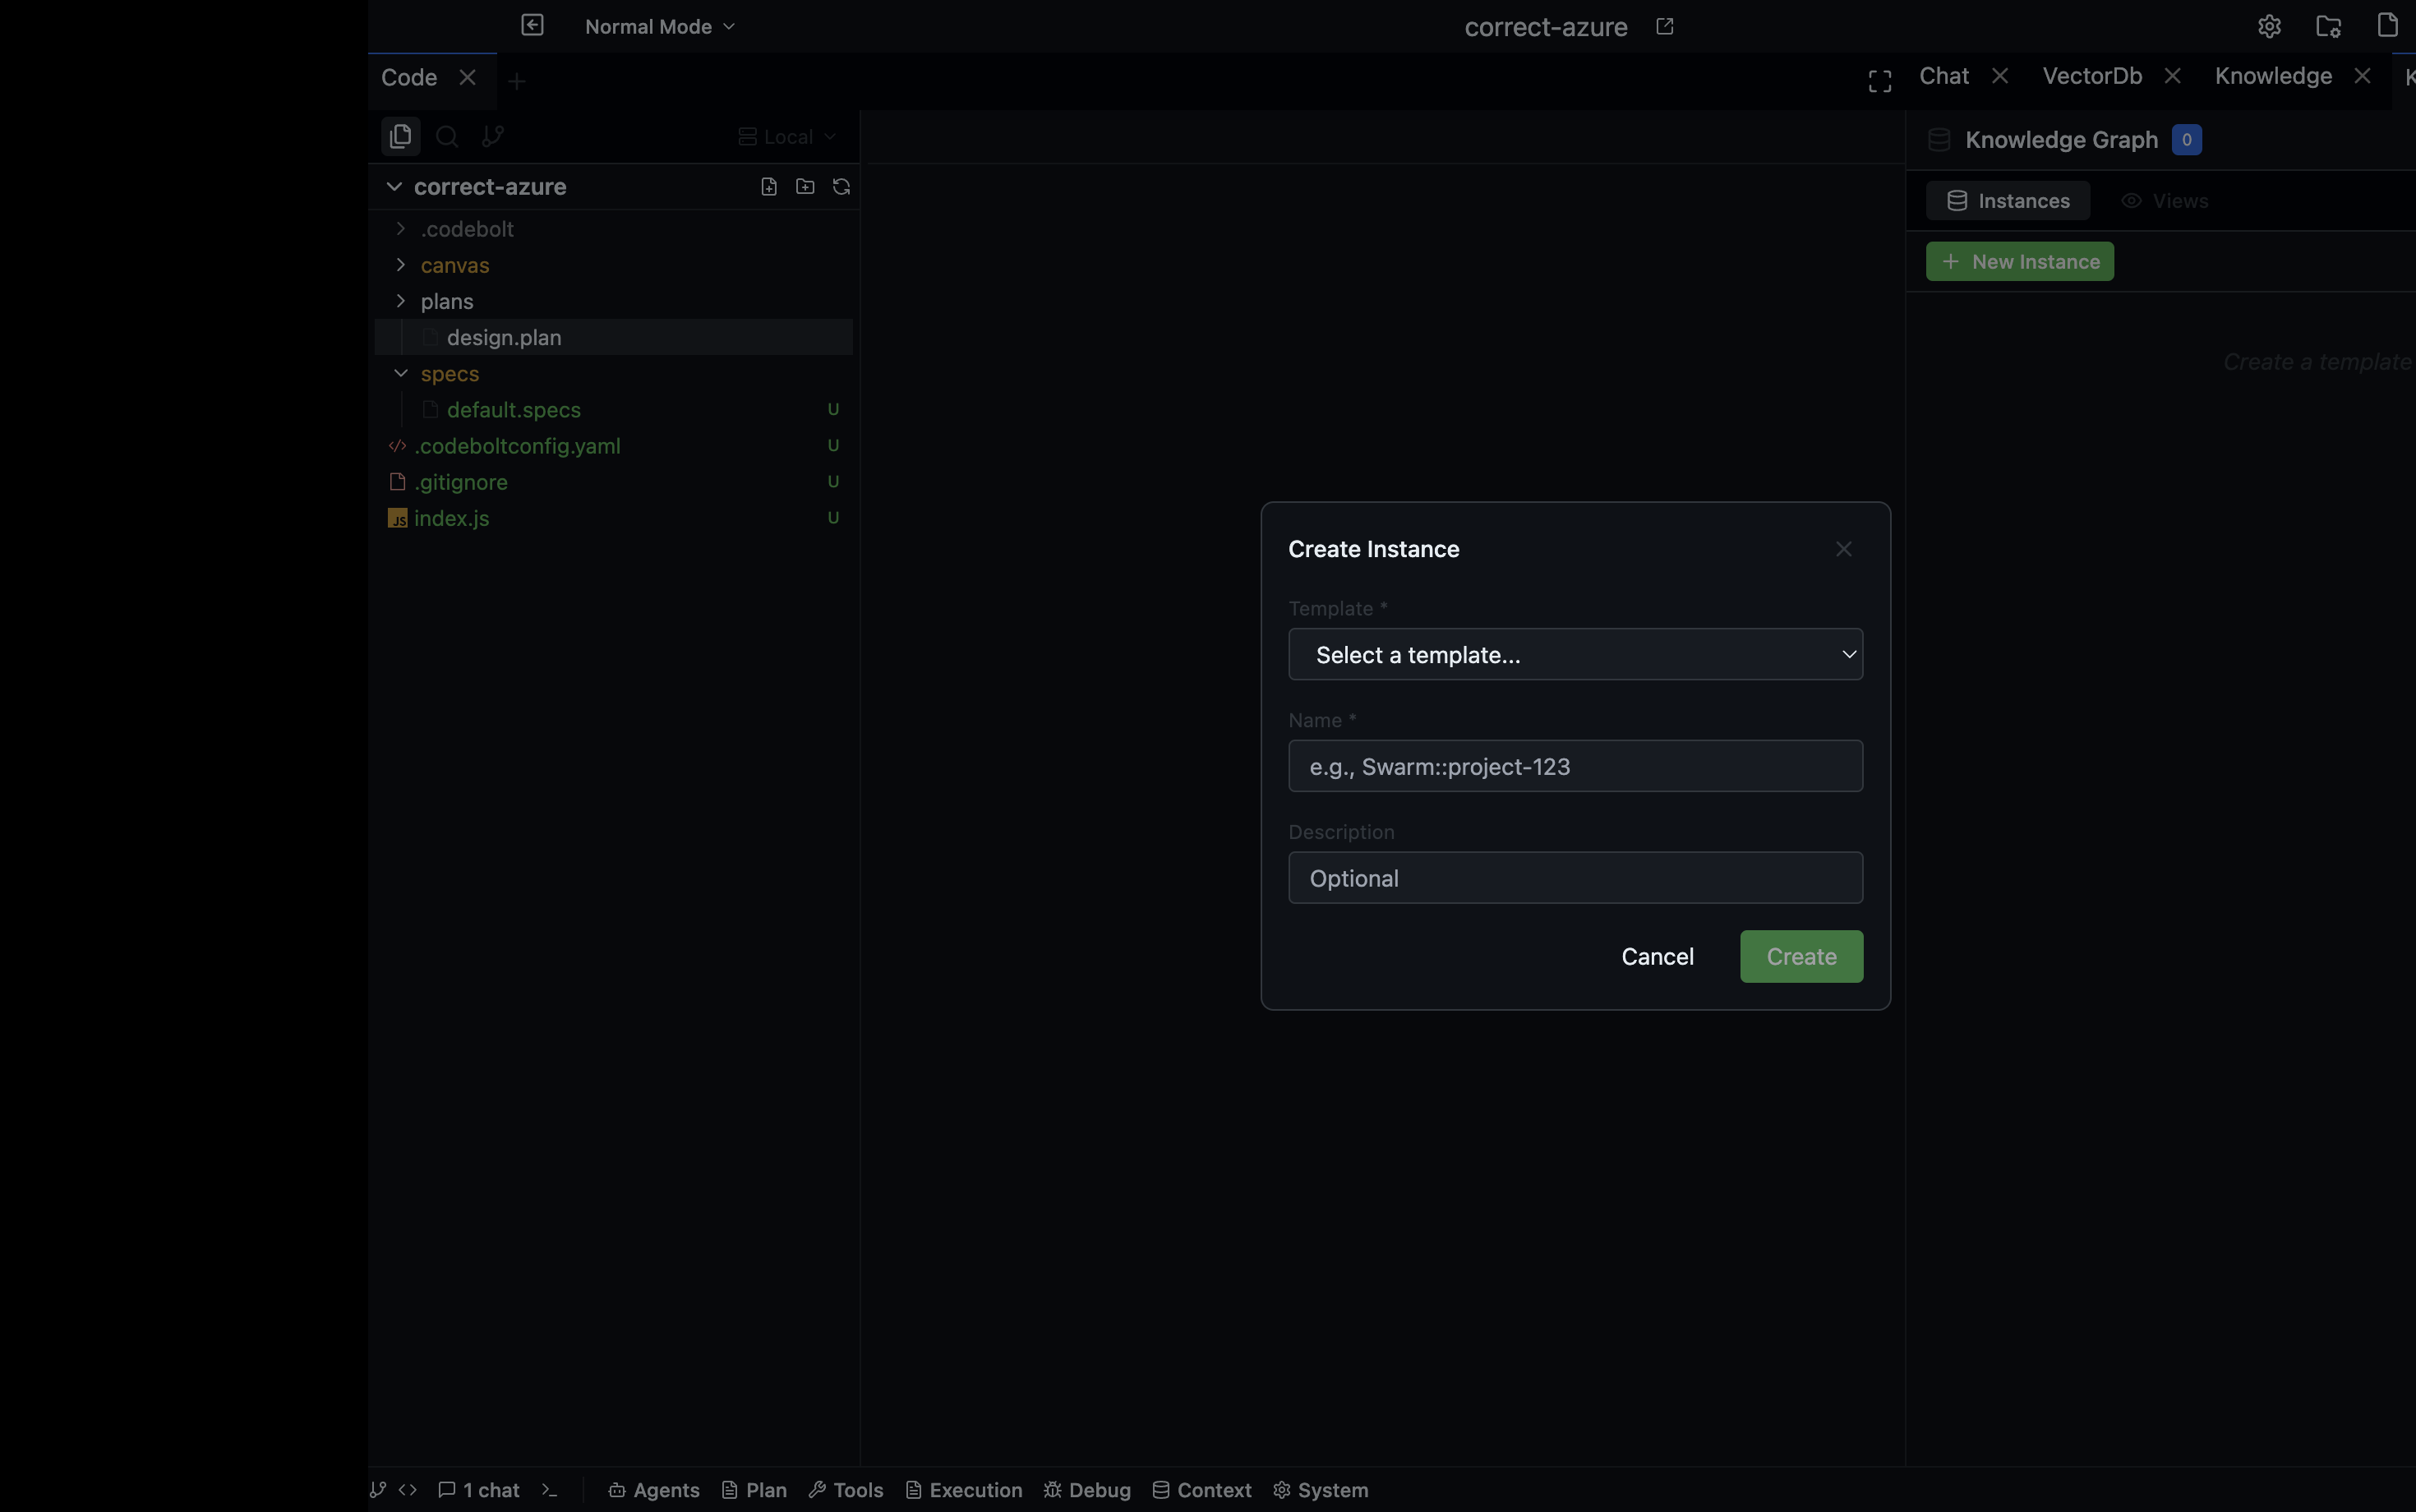Click the new file icon beside correct-azure
2416x1512 pixels.
pyautogui.click(x=769, y=187)
